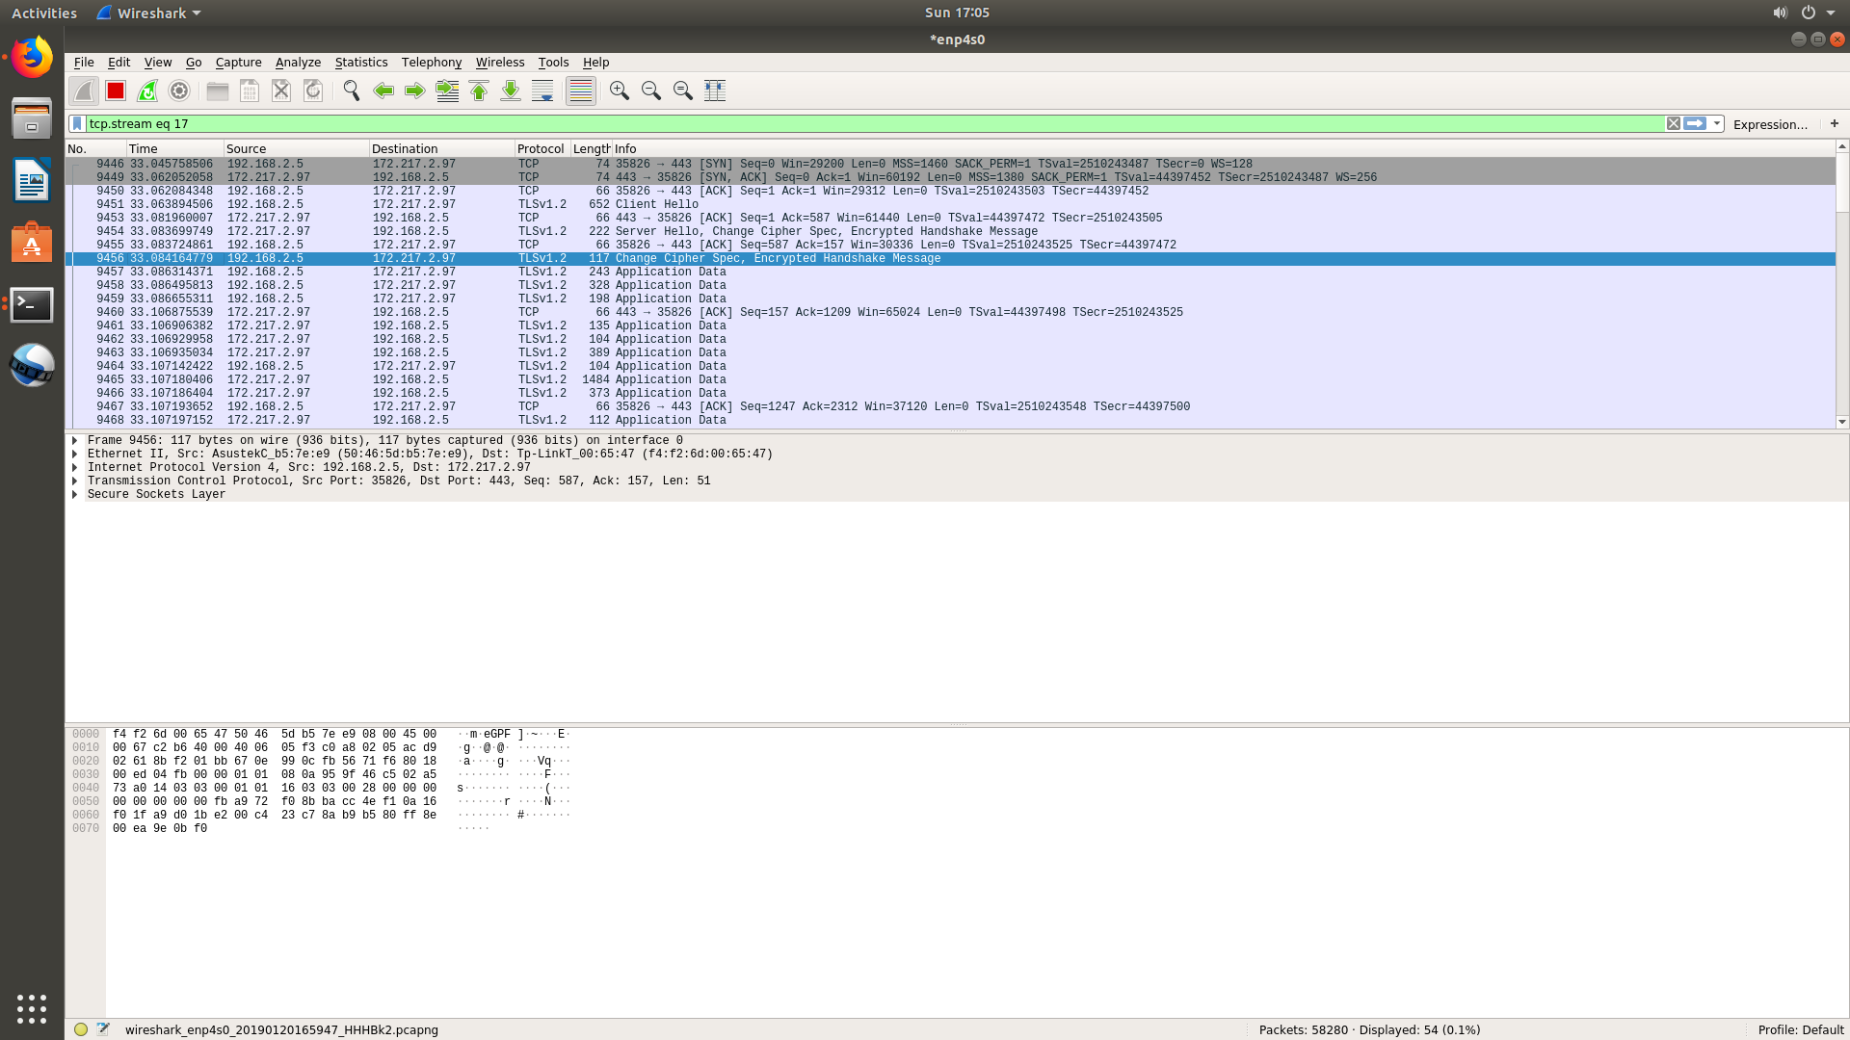
Task: Open display filter history dropdown arrow
Action: point(1717,123)
